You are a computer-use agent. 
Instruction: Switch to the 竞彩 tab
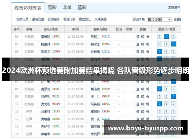pos(52,8)
